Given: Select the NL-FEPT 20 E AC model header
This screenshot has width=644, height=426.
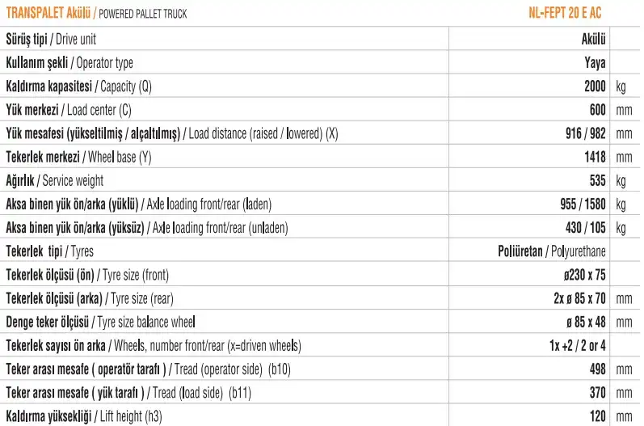Looking at the screenshot, I should 564,14.
